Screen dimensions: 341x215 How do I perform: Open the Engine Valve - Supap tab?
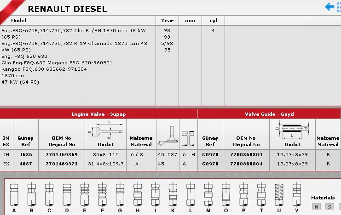(98, 114)
